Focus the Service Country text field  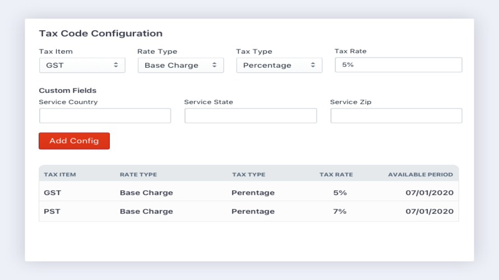tap(105, 116)
